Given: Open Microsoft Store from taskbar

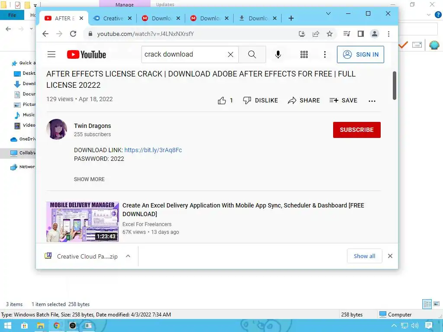Looking at the screenshot, I should [x=24, y=326].
